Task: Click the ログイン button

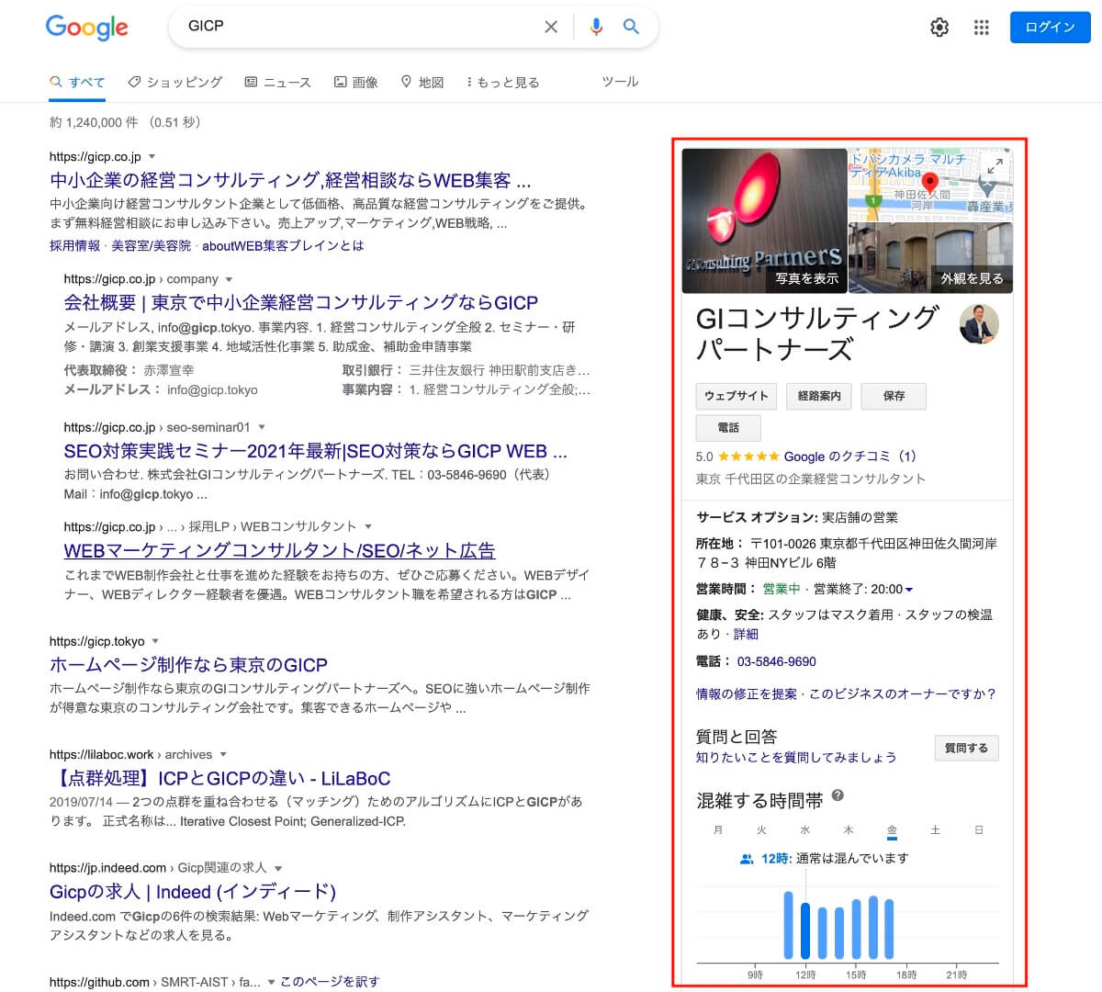Action: [1050, 28]
